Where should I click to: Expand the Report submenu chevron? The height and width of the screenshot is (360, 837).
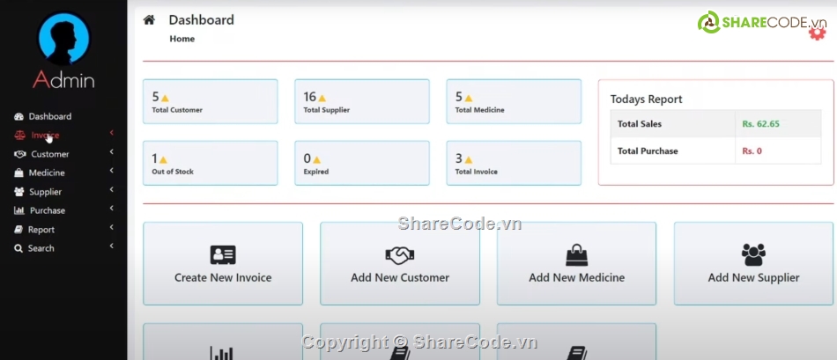pos(112,227)
